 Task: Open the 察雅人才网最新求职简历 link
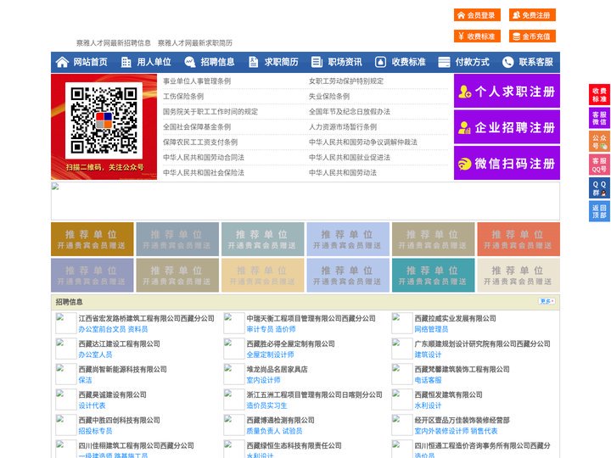click(x=195, y=43)
